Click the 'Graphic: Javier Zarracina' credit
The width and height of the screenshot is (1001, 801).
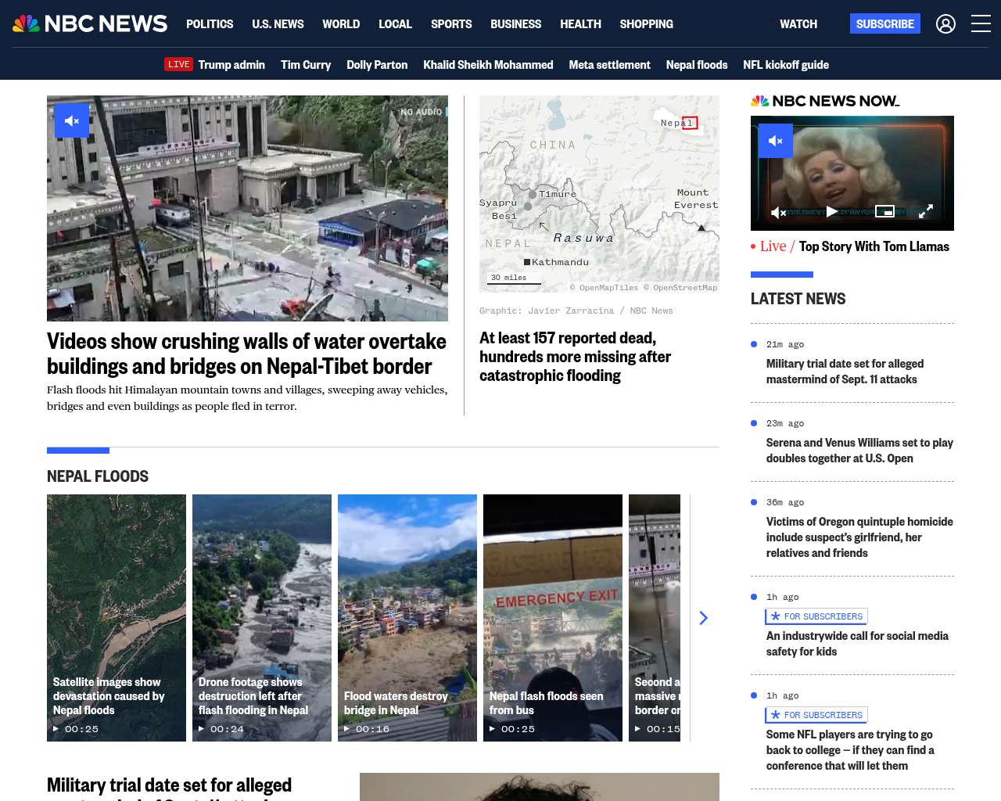576,311
